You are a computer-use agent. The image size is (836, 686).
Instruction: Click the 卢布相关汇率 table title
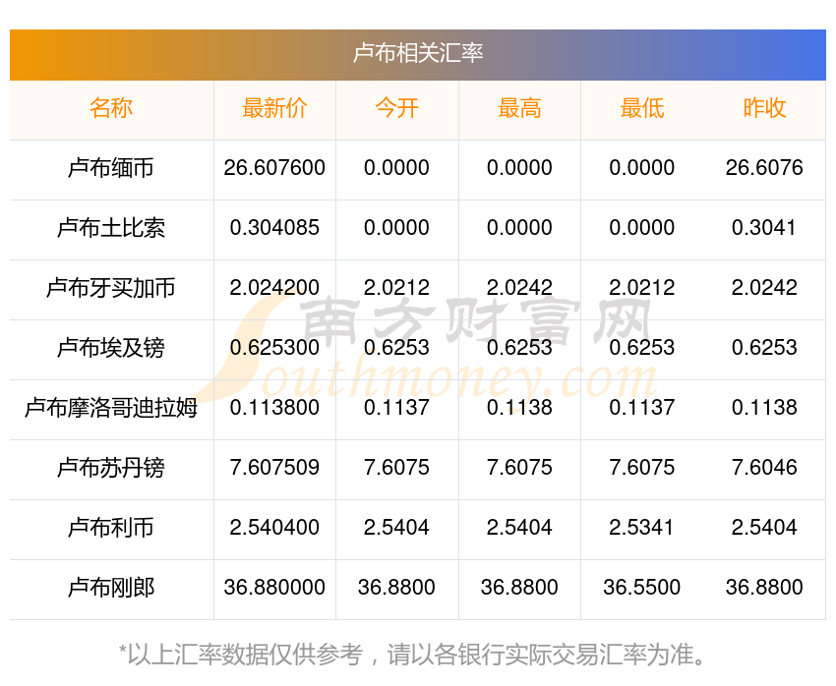(418, 54)
